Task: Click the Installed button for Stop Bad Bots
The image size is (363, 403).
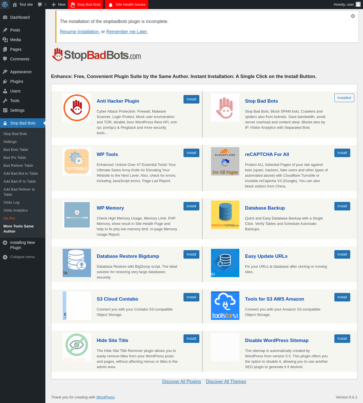Action: [x=344, y=98]
